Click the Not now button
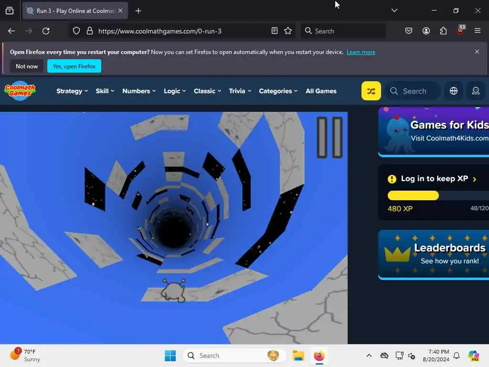Viewport: 489px width, 367px height. coord(27,66)
